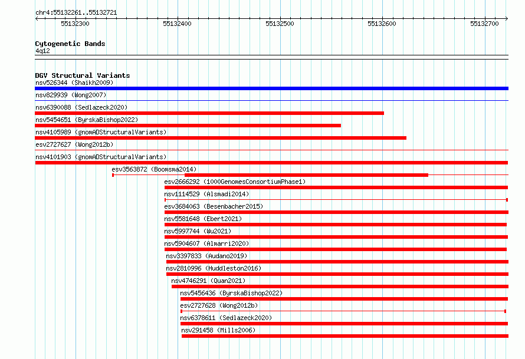Screen dimensions: 525x359
Task: Select the red nsv291458 variant bar
Action: pyautogui.click(x=345, y=336)
